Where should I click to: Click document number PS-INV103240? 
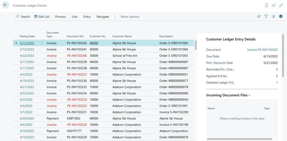pyautogui.click(x=77, y=56)
